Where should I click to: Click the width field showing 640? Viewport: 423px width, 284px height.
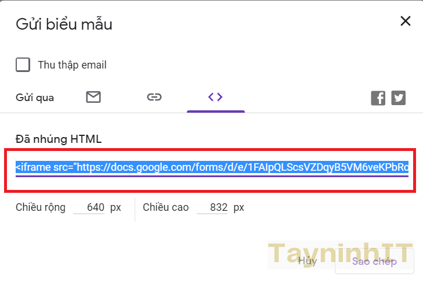coord(91,207)
